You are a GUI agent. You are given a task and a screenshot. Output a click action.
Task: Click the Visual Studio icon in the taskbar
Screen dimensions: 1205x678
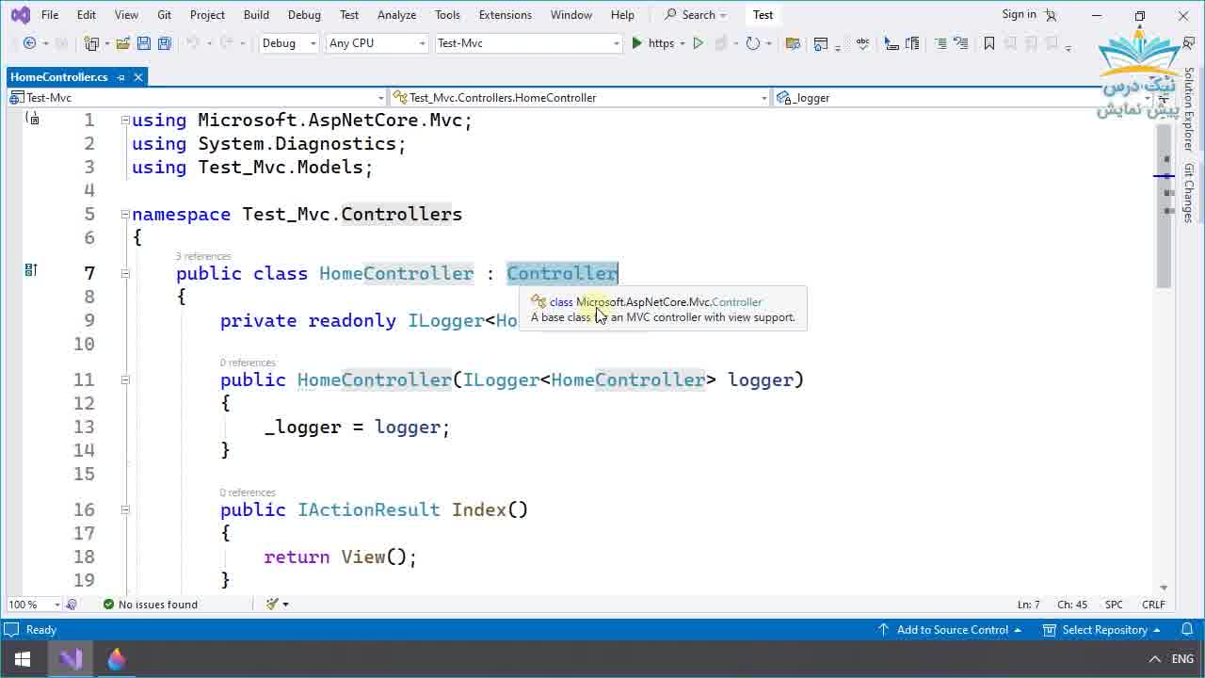(69, 658)
